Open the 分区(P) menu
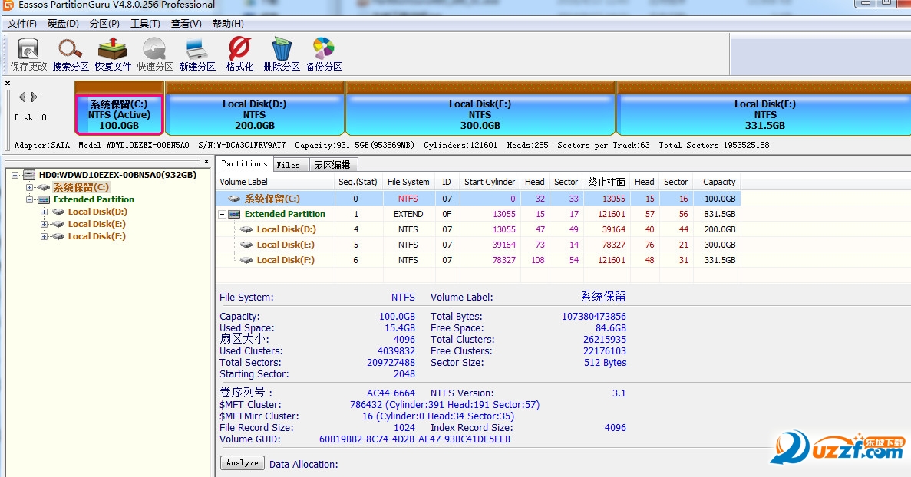The image size is (911, 477). click(x=104, y=24)
